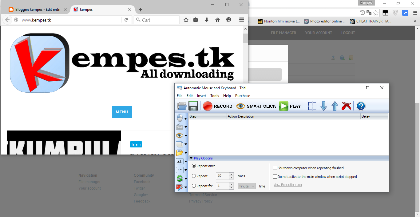420x217 pixels.
Task: Expand the loop action dropdown arrow
Action: pos(186,179)
